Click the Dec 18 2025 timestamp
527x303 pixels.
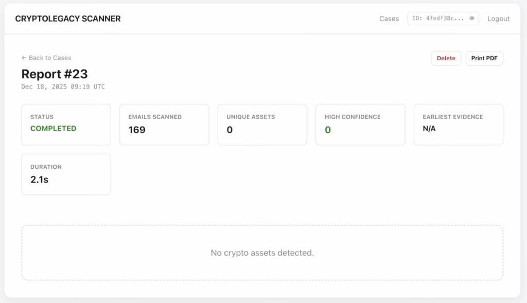click(x=62, y=86)
